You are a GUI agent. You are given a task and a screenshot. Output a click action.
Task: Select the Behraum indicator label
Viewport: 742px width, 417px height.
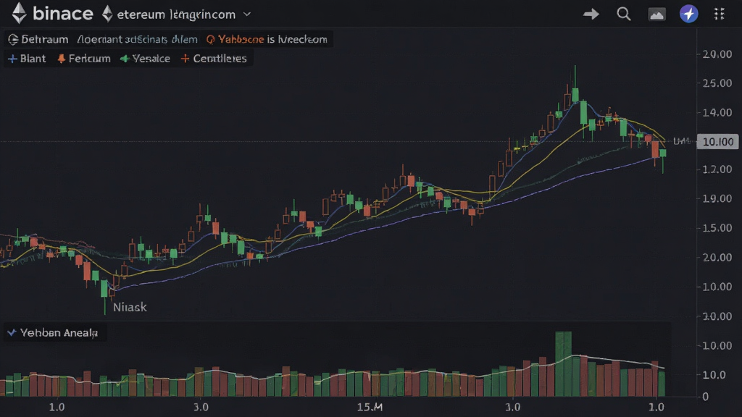[x=38, y=39]
